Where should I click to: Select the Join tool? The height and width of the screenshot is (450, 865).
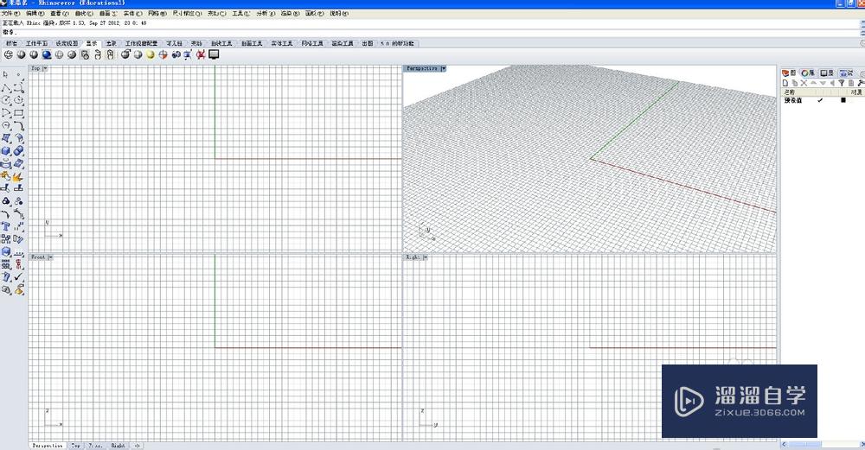tap(6, 176)
